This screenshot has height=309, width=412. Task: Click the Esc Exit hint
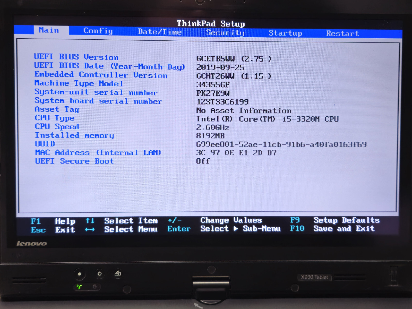tap(53, 230)
